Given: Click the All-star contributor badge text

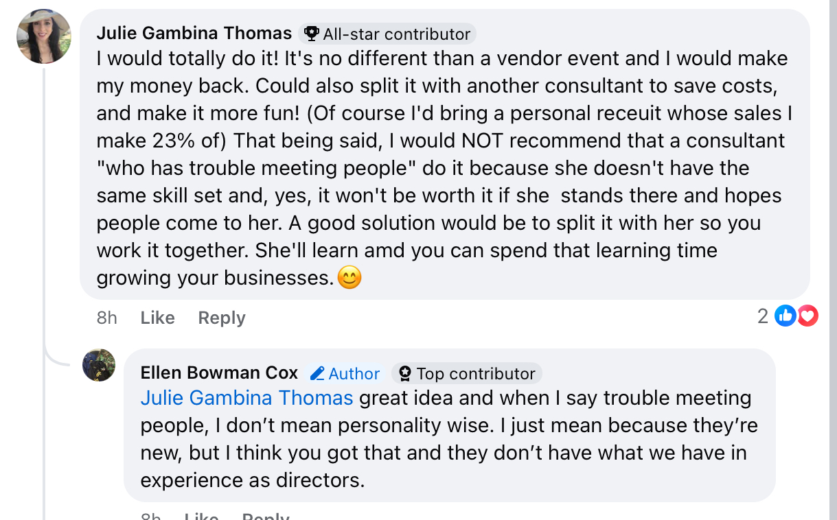Looking at the screenshot, I should (397, 34).
